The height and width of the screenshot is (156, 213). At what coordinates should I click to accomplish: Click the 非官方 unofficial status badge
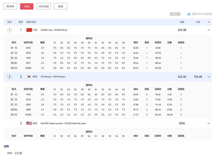(175, 14)
